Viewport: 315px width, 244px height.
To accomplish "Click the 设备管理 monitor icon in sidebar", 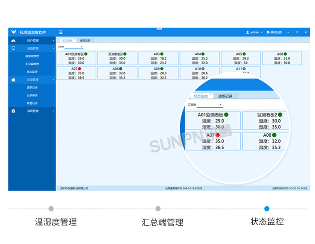I will 13,48.
